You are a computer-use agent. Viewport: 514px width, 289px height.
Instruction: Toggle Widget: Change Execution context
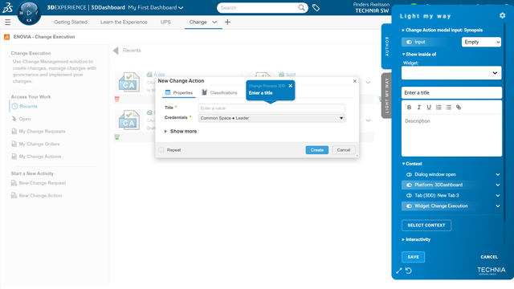tap(409, 206)
